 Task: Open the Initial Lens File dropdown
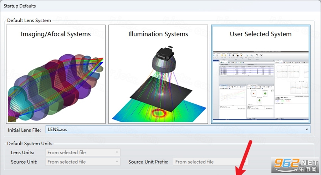tap(178, 129)
